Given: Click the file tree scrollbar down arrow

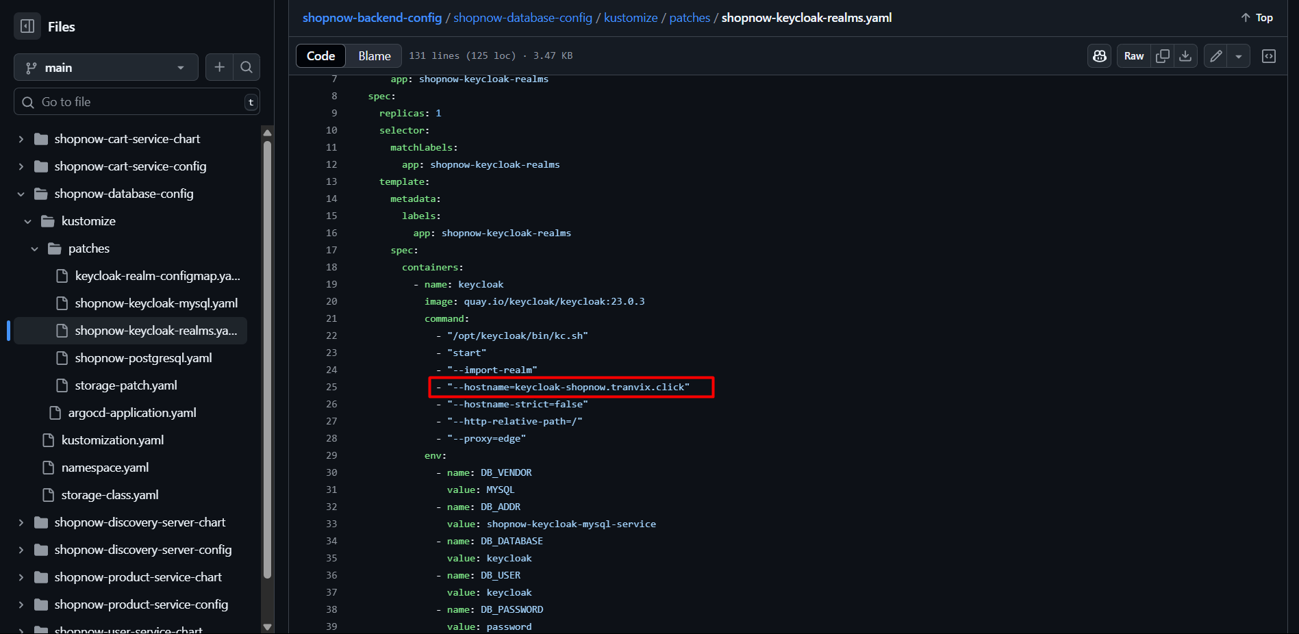Looking at the screenshot, I should tap(267, 626).
